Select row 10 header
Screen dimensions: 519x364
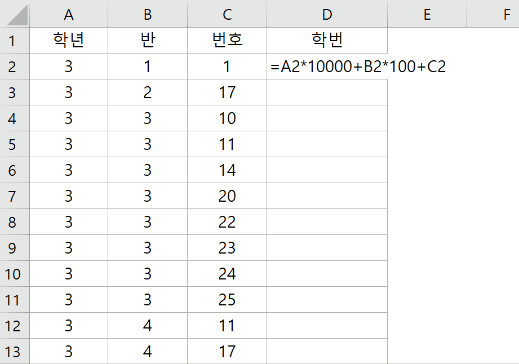pos(15,274)
